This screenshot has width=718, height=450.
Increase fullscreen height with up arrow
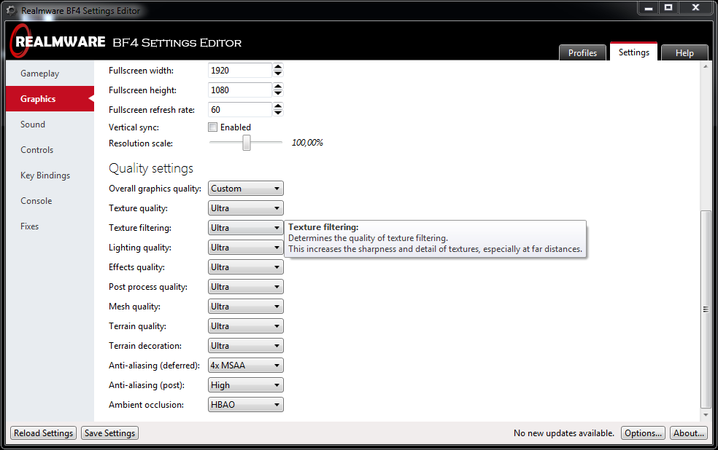278,87
